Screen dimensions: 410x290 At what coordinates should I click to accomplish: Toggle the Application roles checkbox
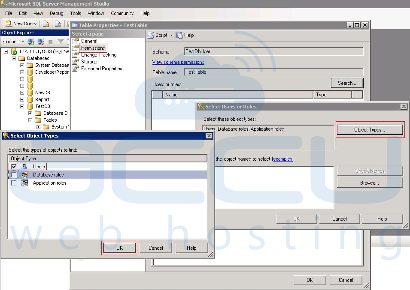coord(14,183)
